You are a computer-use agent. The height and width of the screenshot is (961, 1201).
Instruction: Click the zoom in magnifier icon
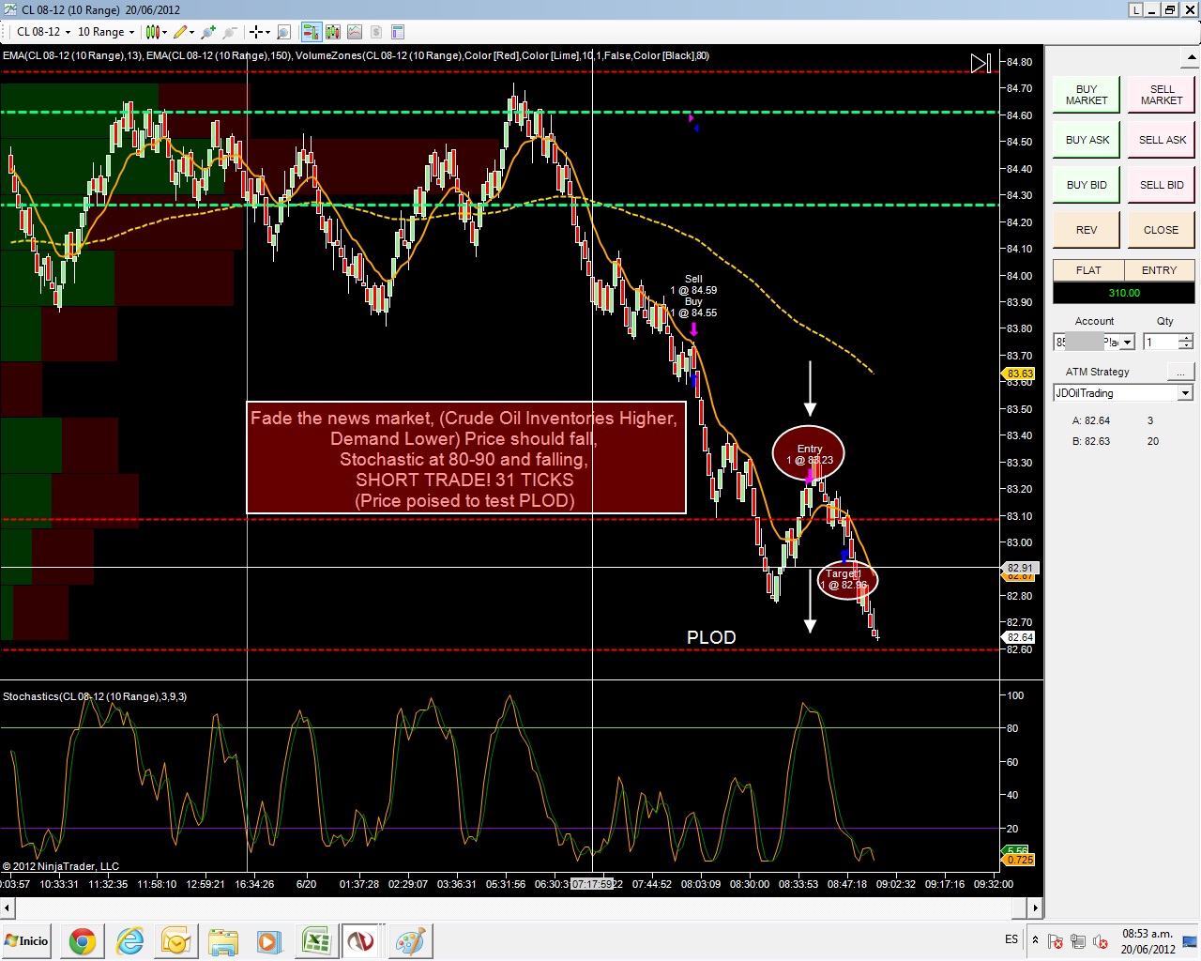coord(208,32)
